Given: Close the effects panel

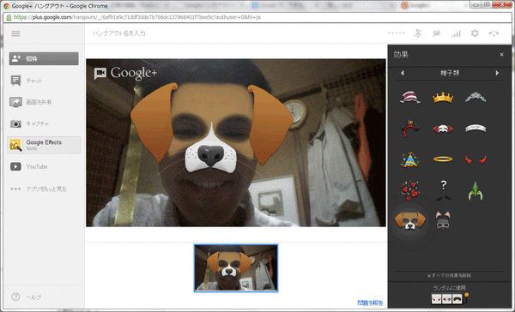Looking at the screenshot, I should point(501,55).
